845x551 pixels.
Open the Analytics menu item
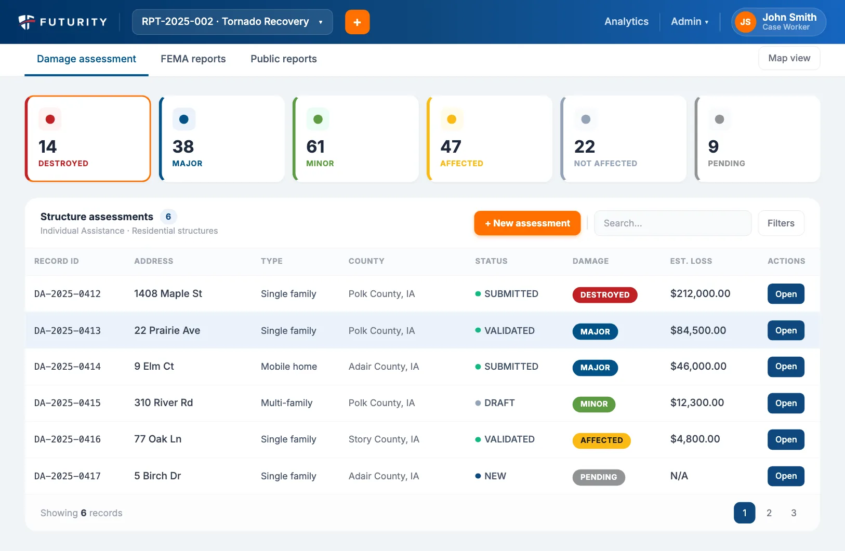coord(626,22)
